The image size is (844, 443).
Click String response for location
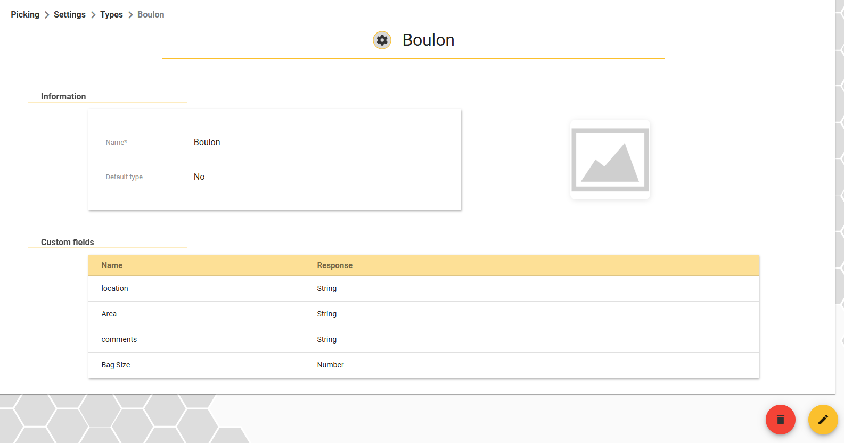click(326, 288)
